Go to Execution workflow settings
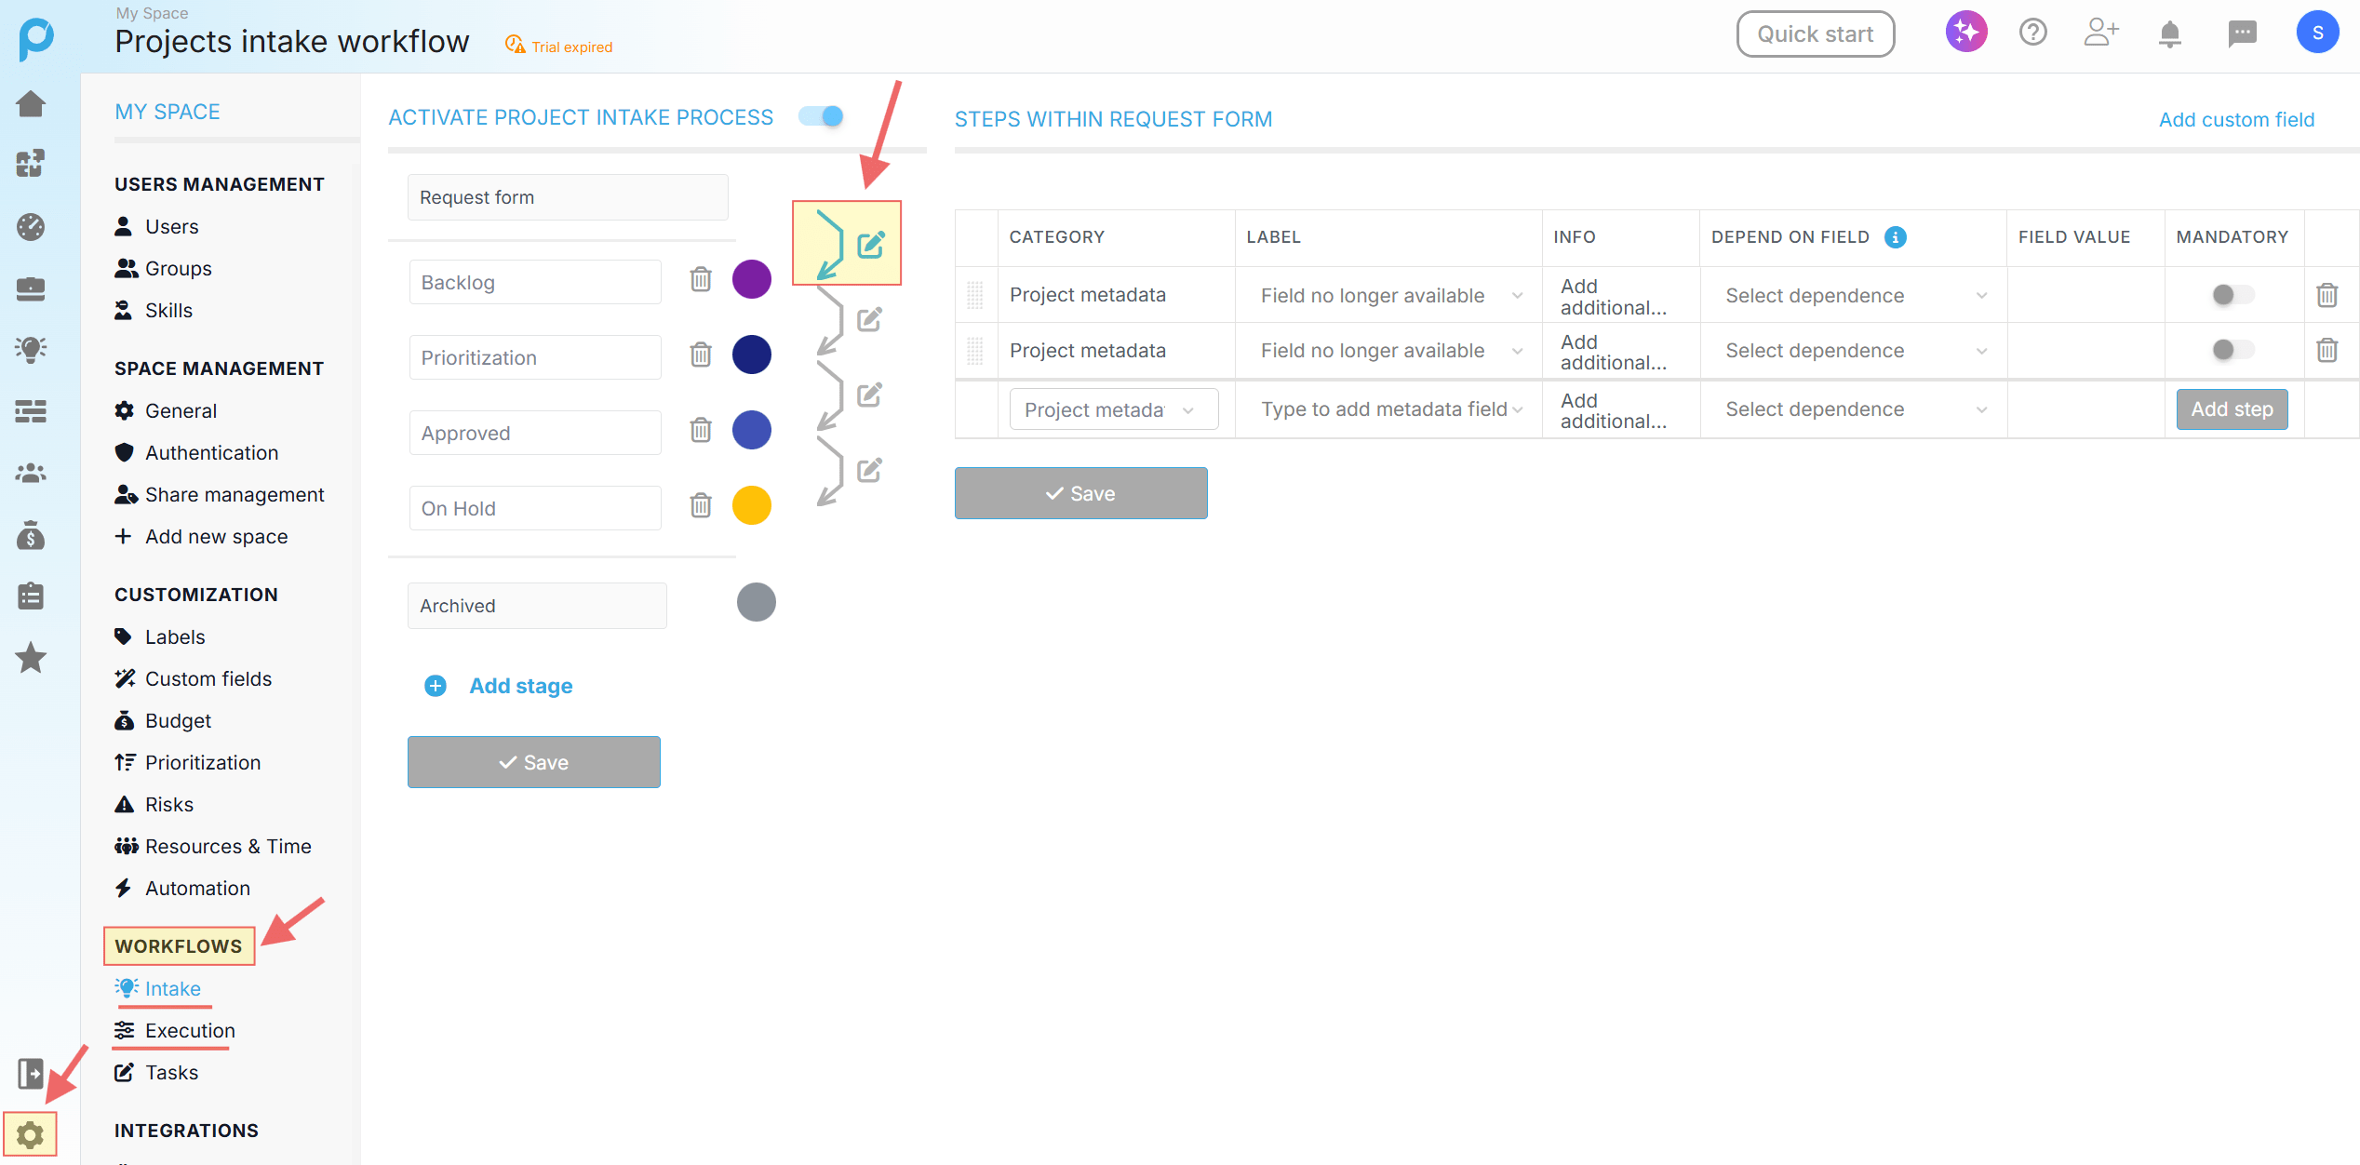Viewport: 2360px width, 1165px height. click(190, 1031)
